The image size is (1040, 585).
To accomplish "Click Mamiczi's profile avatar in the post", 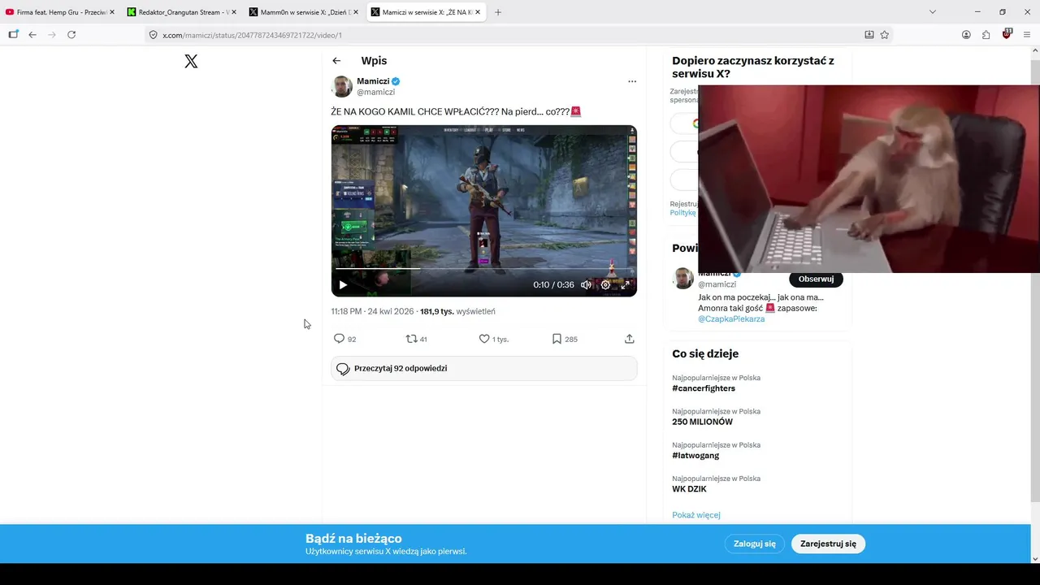I will pos(342,86).
